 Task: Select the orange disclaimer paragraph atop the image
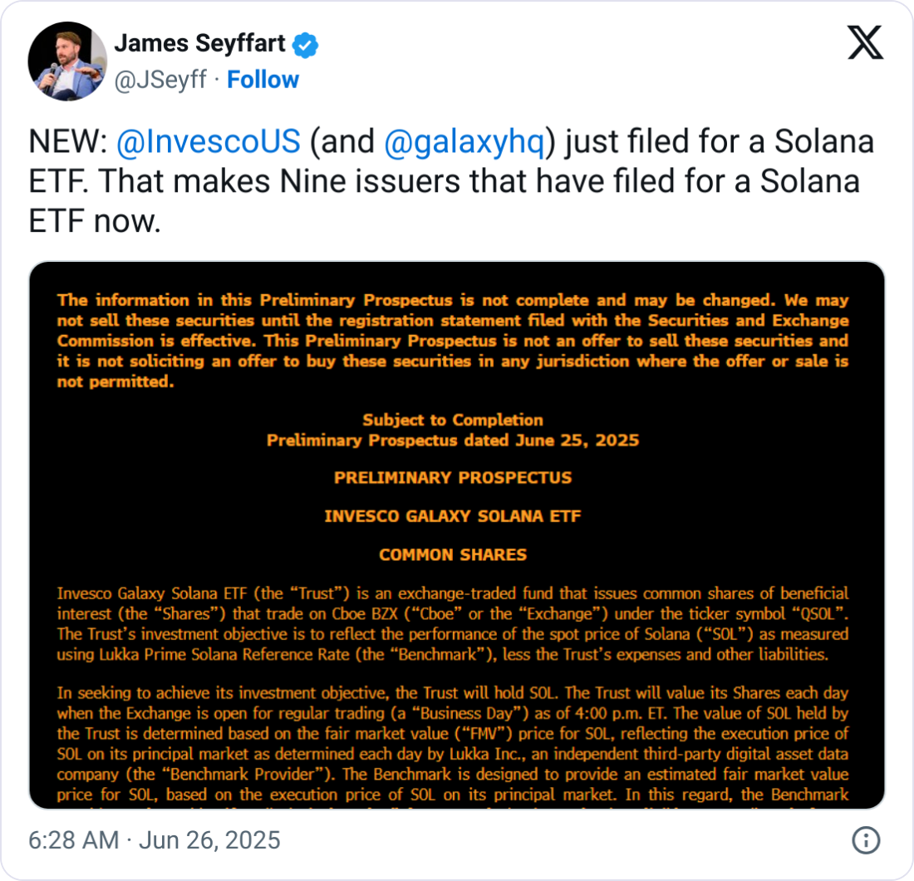pyautogui.click(x=453, y=341)
